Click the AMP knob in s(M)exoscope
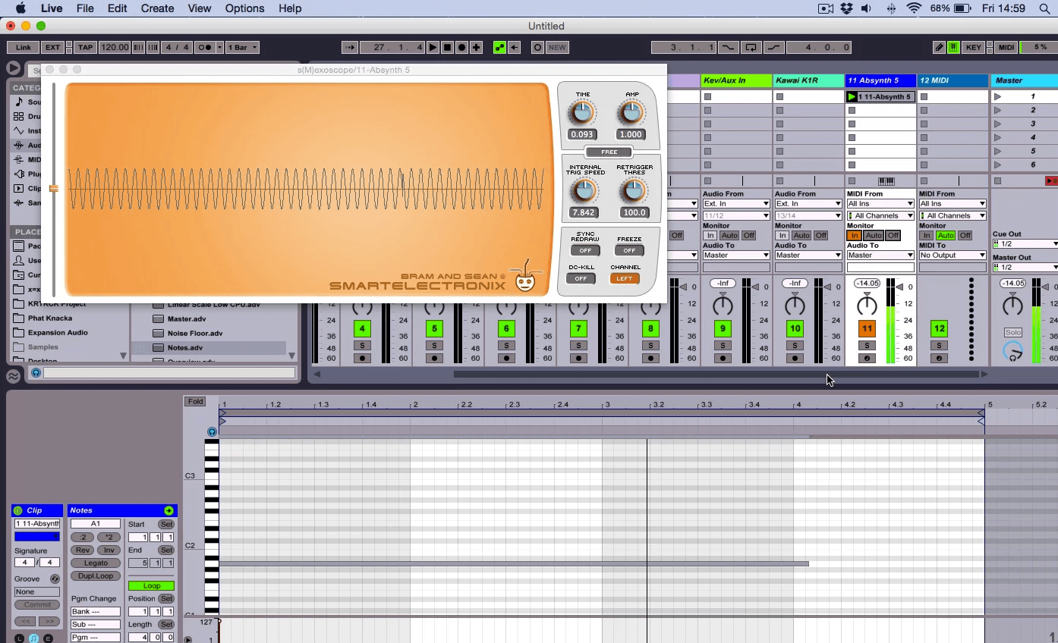The image size is (1058, 643). (x=631, y=113)
